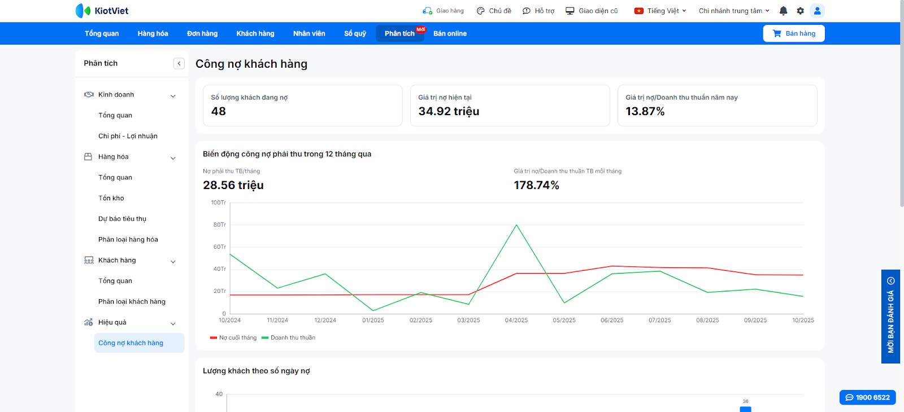This screenshot has width=904, height=412.
Task: Click the Giao hàng delivery icon
Action: 427,11
